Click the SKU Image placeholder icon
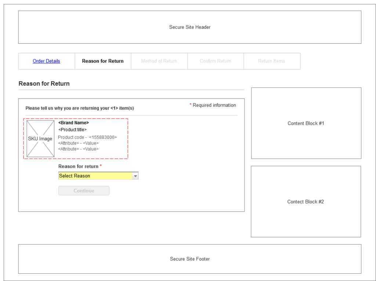Viewport: 376px width, 281px height. click(x=40, y=139)
